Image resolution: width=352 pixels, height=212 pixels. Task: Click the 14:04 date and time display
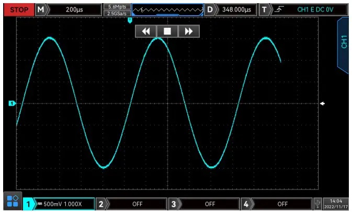coord(336,204)
